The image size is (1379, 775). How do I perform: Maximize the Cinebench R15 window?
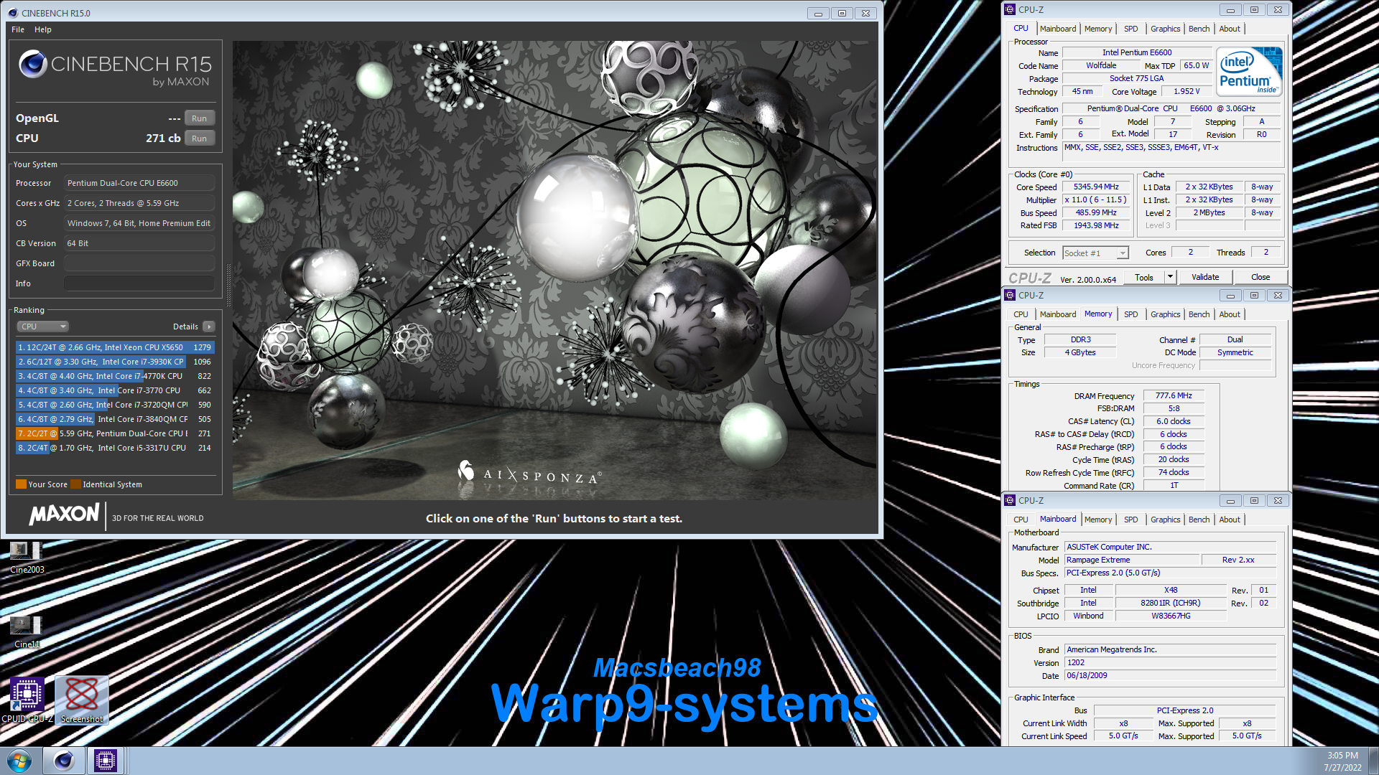pyautogui.click(x=842, y=13)
